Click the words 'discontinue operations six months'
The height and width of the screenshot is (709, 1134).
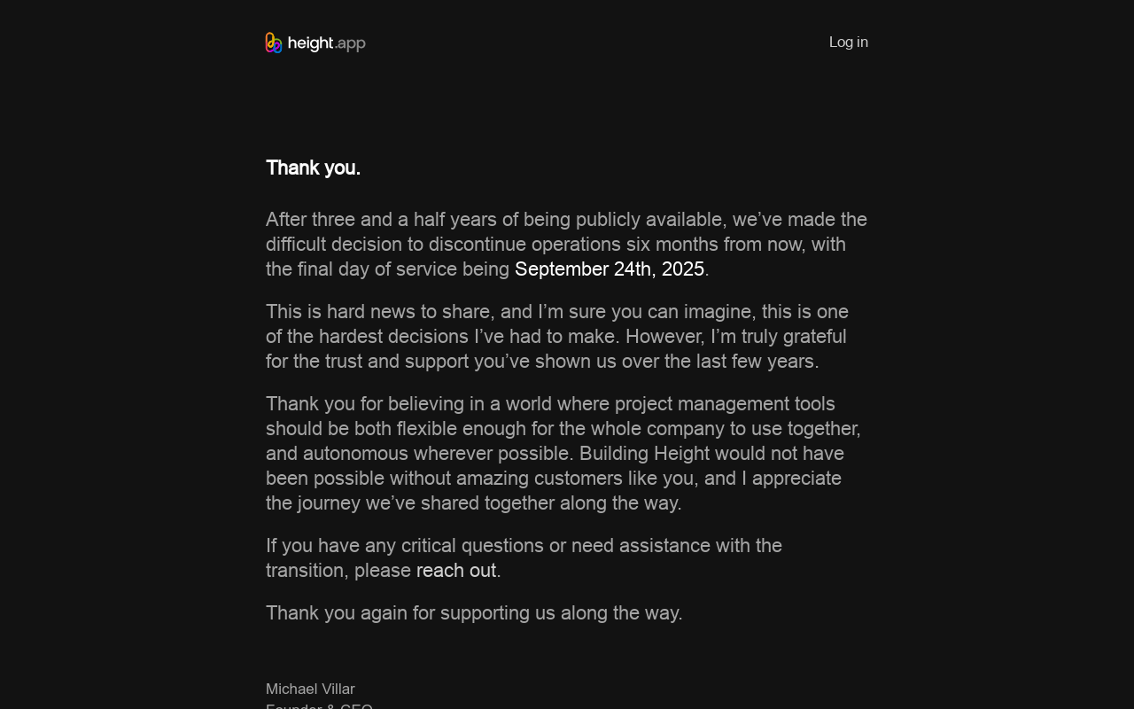point(573,245)
